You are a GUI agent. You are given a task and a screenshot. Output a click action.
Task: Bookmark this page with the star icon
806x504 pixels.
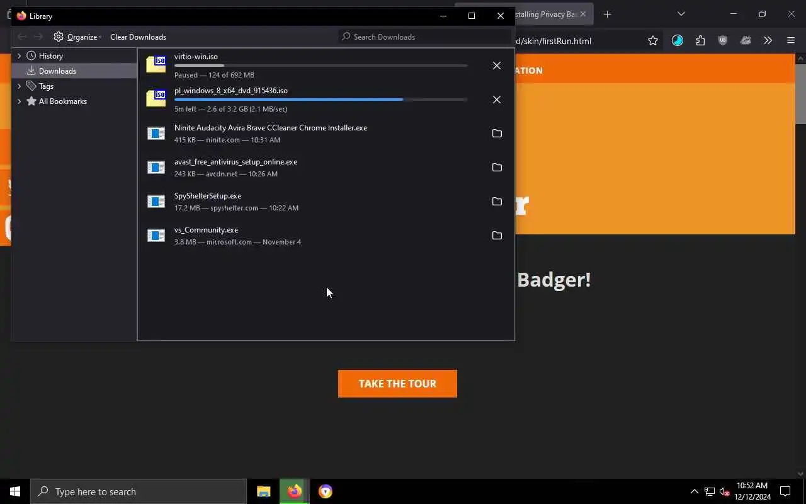[653, 41]
